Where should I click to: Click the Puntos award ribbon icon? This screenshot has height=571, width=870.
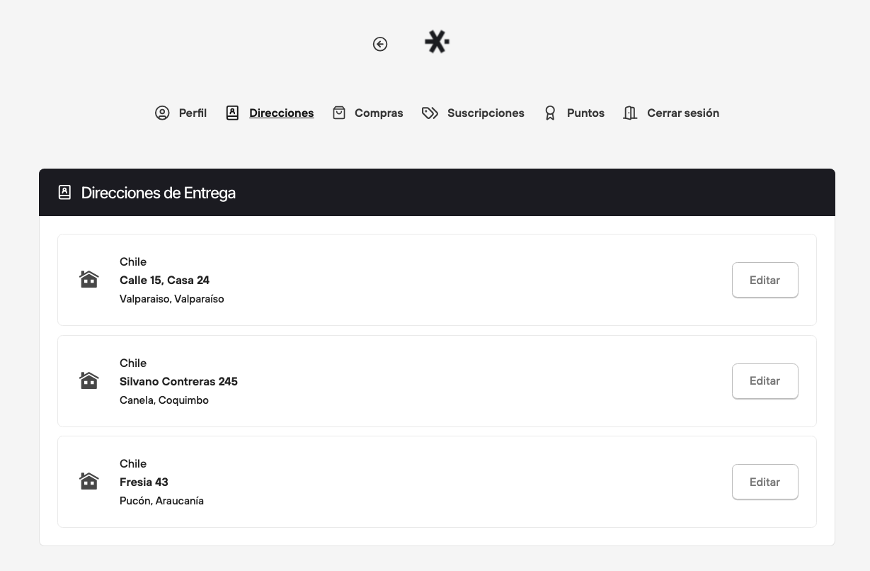[550, 113]
